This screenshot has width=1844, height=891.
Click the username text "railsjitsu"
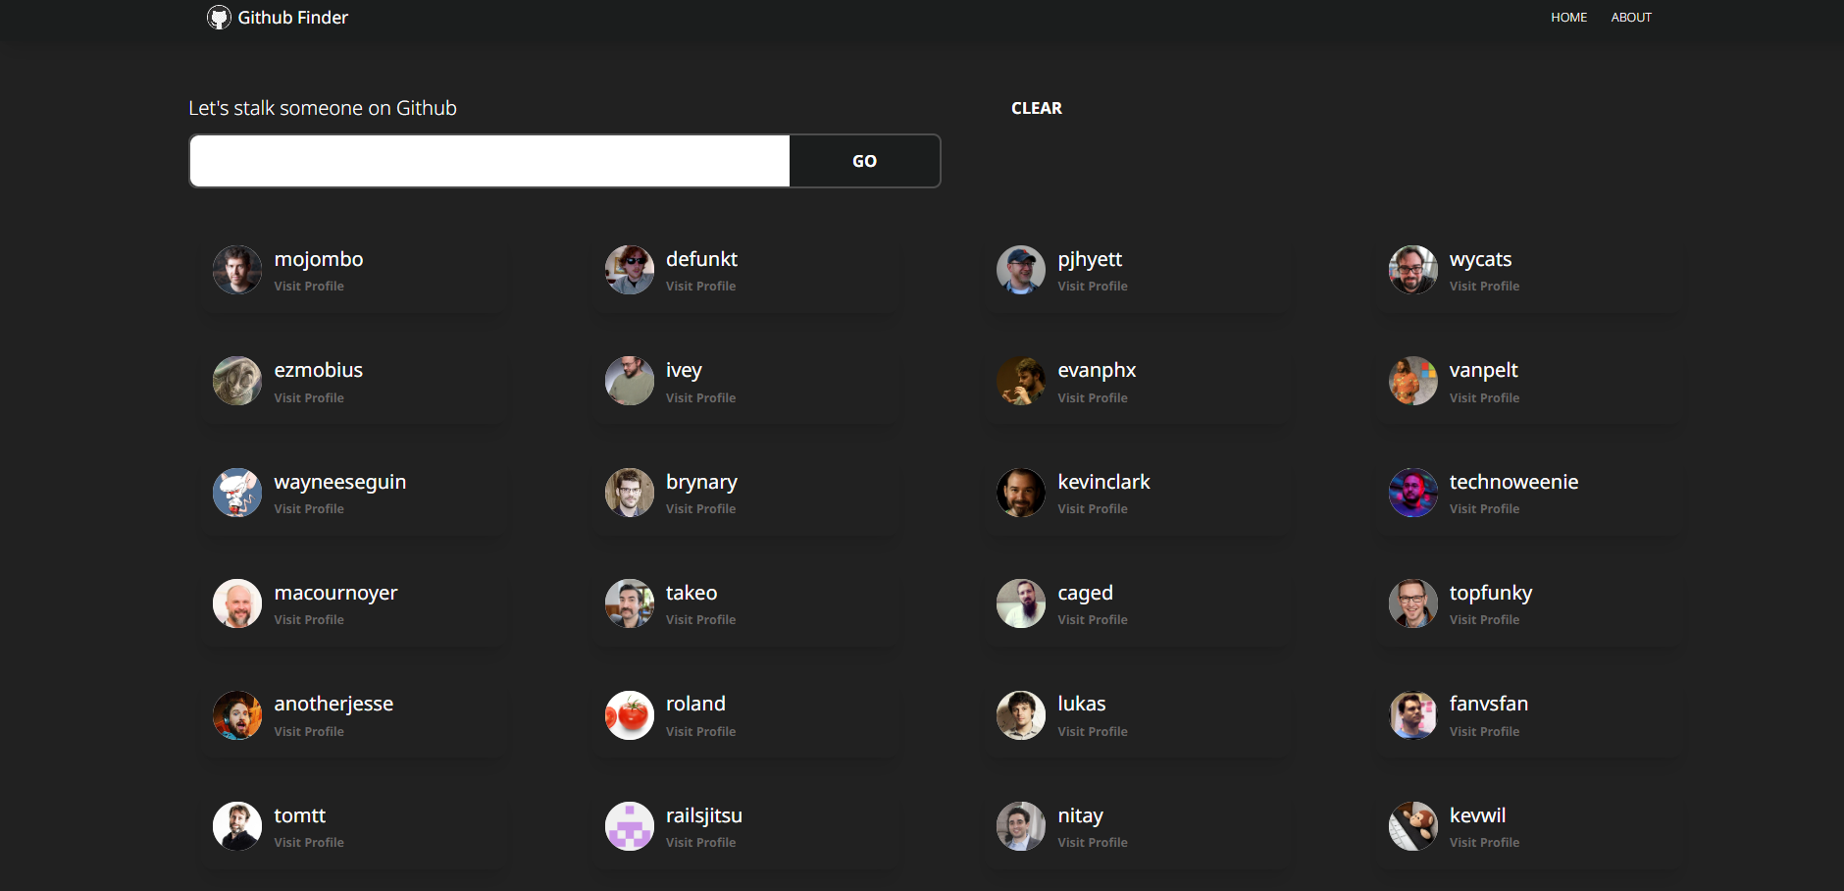click(x=703, y=816)
